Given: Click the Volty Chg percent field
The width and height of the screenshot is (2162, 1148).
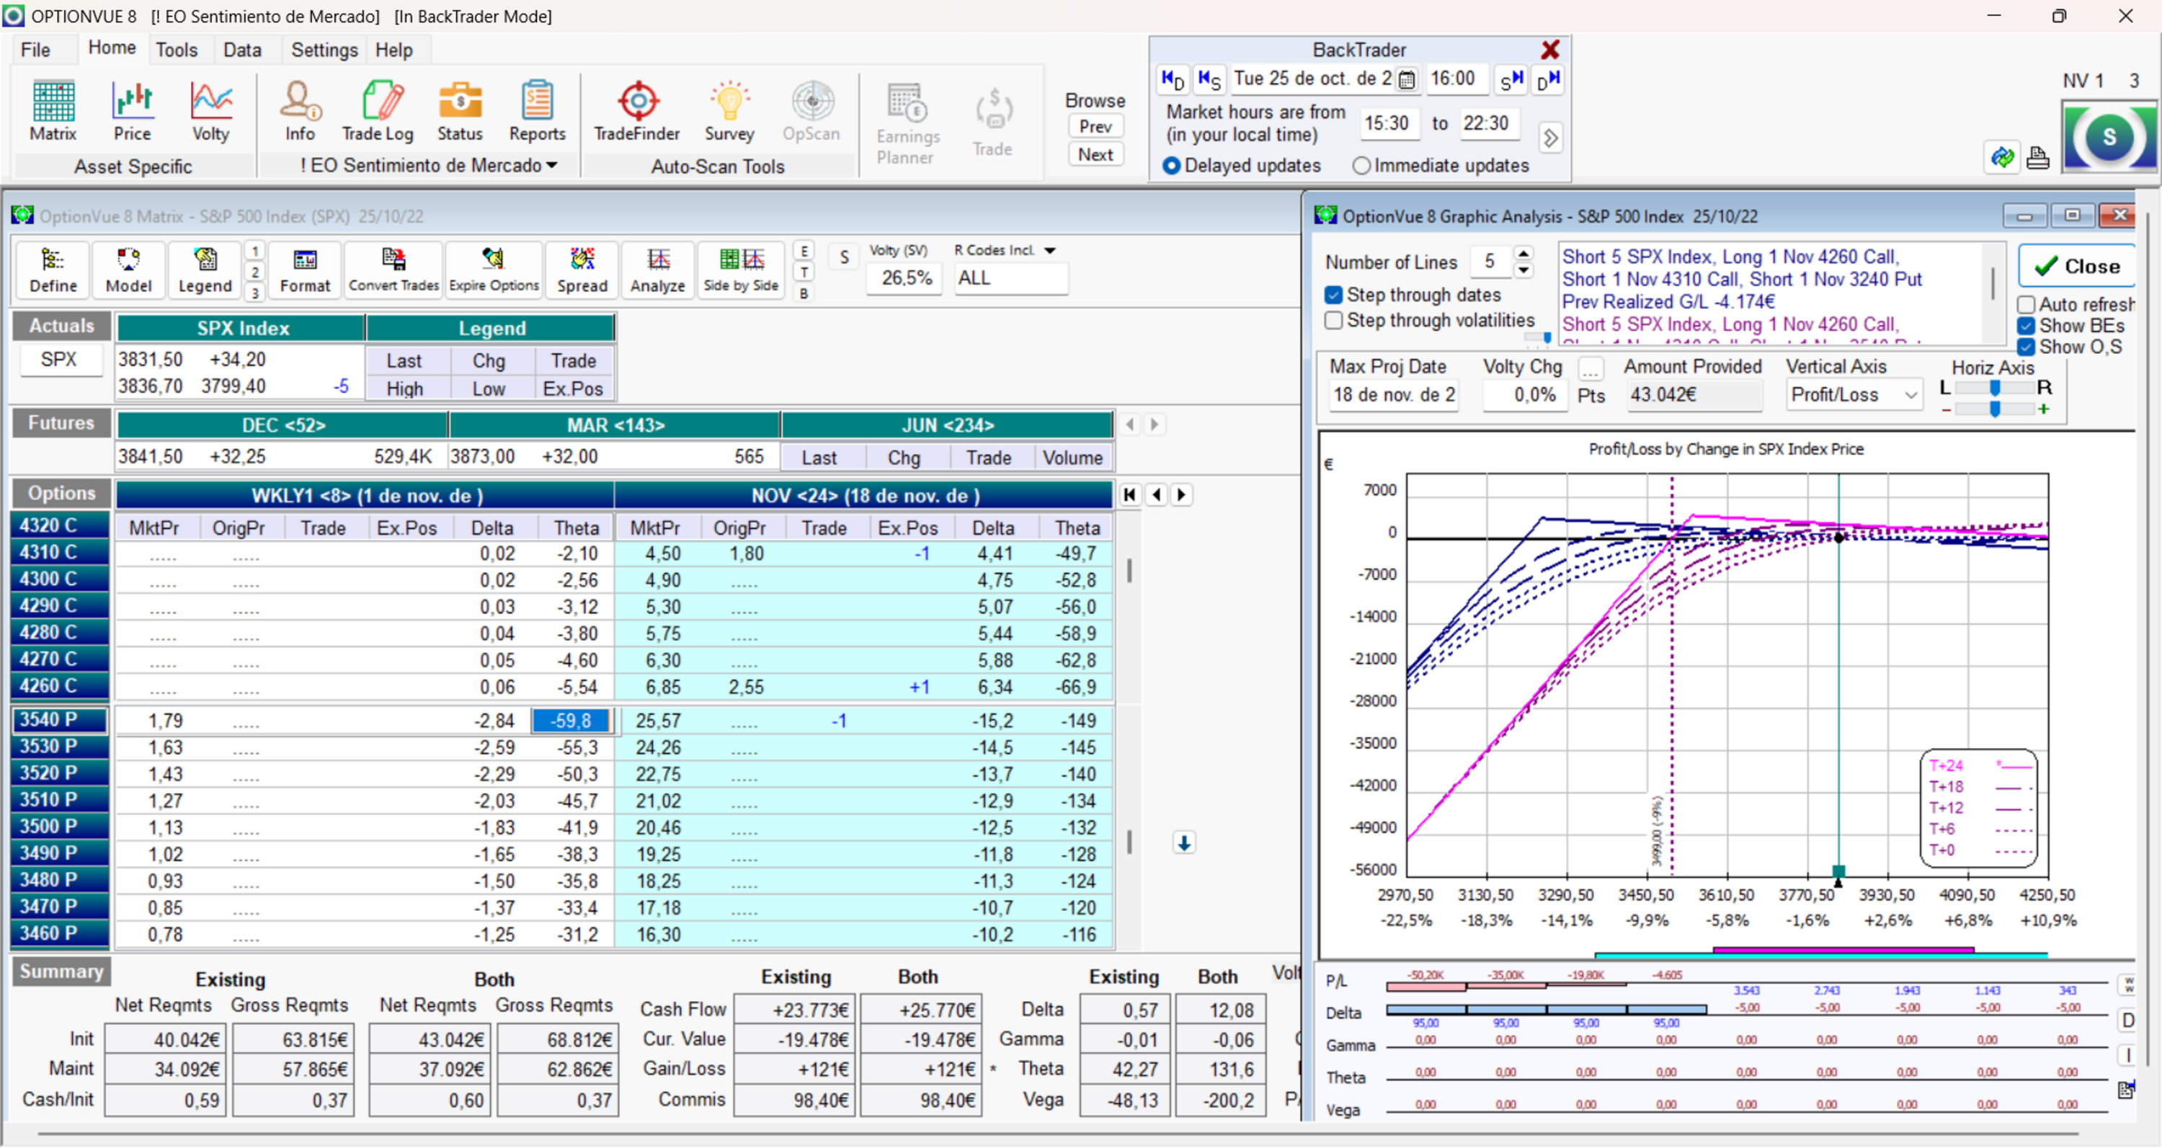Looking at the screenshot, I should (x=1526, y=394).
